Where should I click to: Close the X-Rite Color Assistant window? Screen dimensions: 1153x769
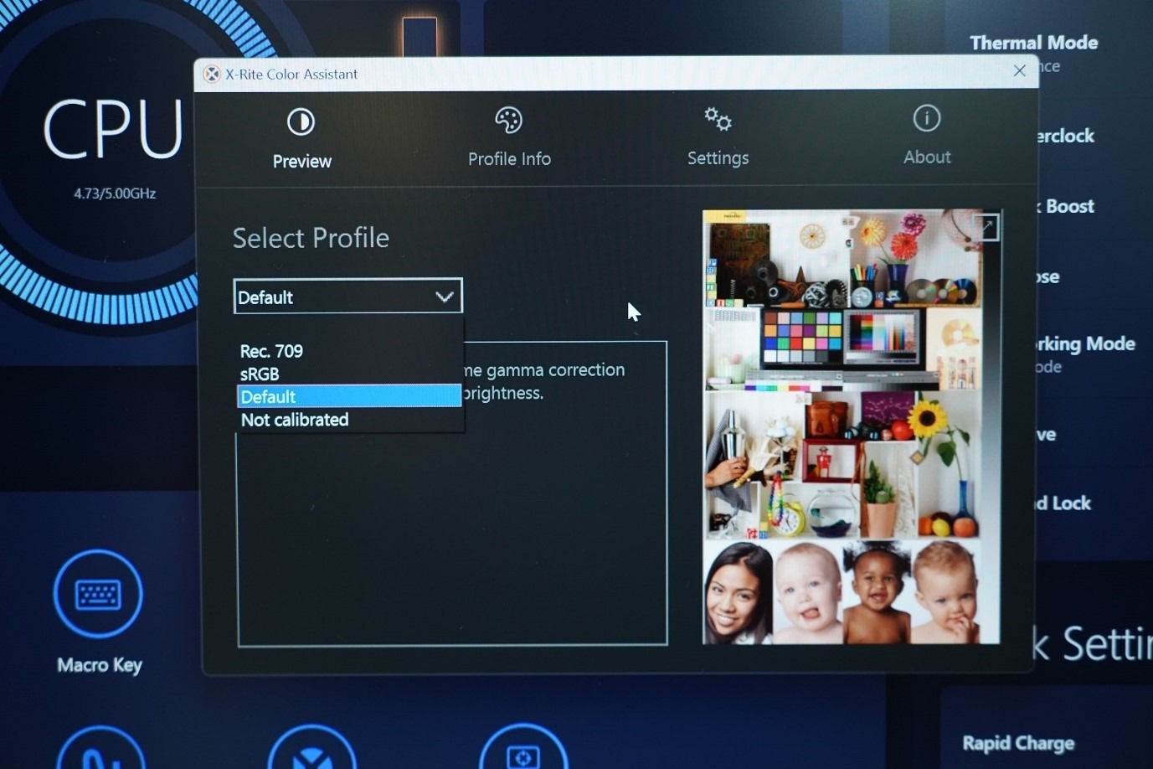1019,70
